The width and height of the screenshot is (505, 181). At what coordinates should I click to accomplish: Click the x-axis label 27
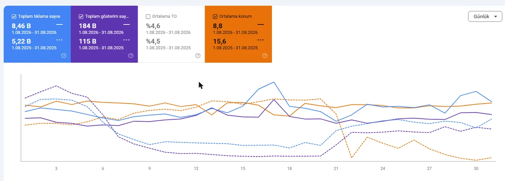pos(429,168)
